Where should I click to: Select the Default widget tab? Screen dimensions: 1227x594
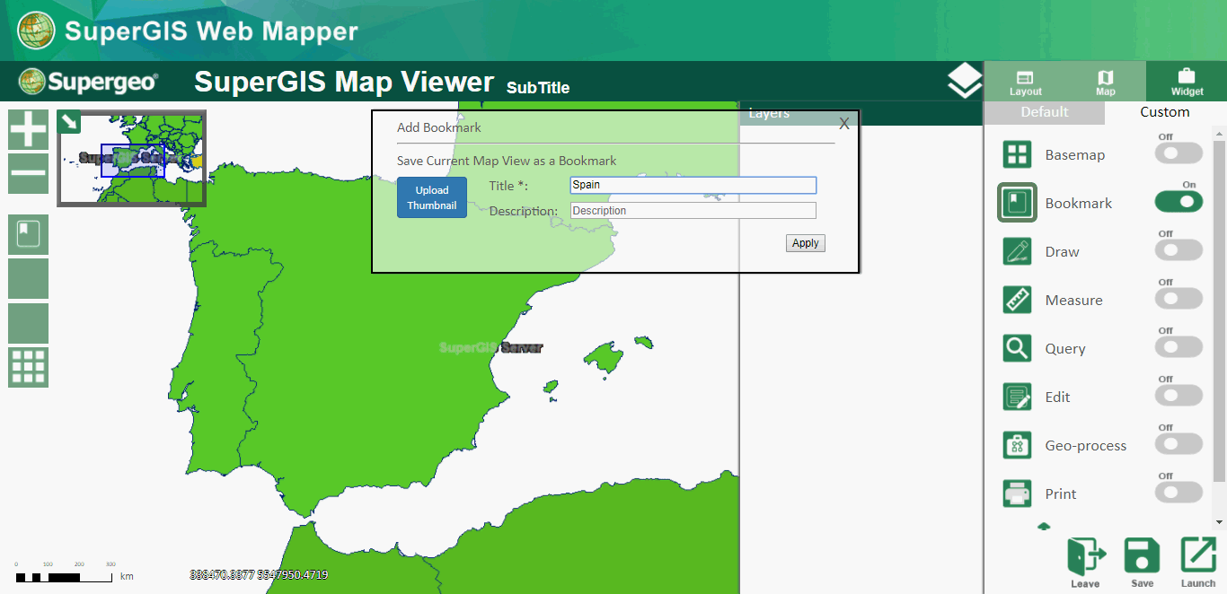pos(1045,112)
